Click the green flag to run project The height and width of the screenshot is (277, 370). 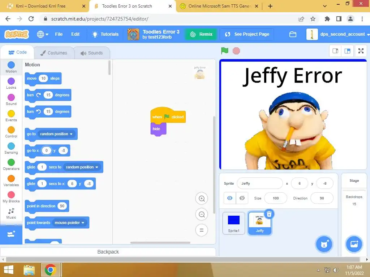[x=224, y=50]
